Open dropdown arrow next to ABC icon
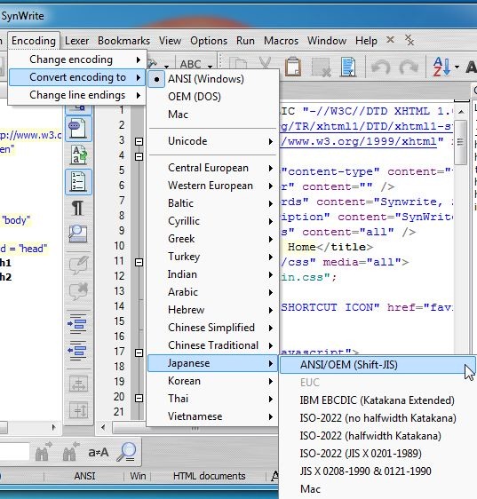Image resolution: width=477 pixels, height=499 pixels. [x=210, y=67]
